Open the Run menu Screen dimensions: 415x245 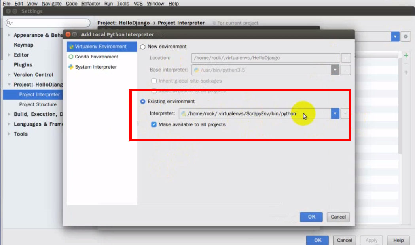108,4
